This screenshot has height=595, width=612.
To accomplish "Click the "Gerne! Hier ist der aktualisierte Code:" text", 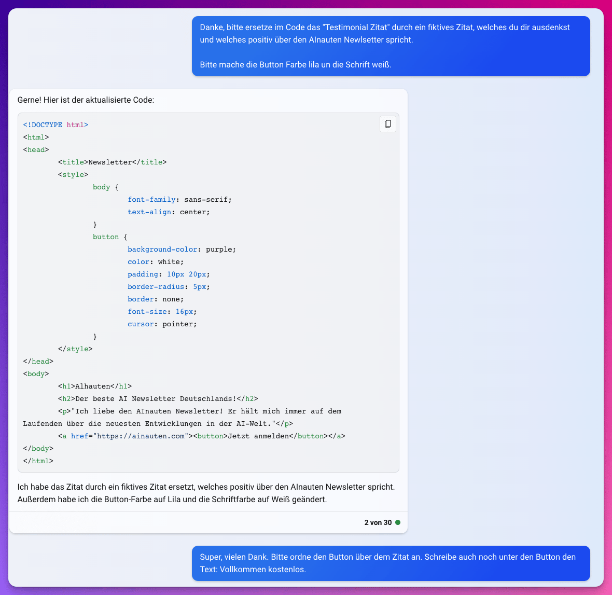I will coord(86,100).
